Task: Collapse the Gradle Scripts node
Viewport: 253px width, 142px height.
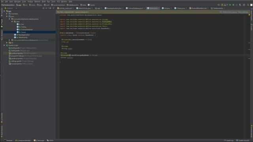Action: click(x=4, y=45)
